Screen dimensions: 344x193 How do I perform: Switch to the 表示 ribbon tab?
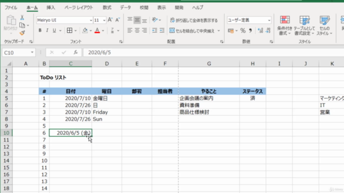click(x=161, y=8)
